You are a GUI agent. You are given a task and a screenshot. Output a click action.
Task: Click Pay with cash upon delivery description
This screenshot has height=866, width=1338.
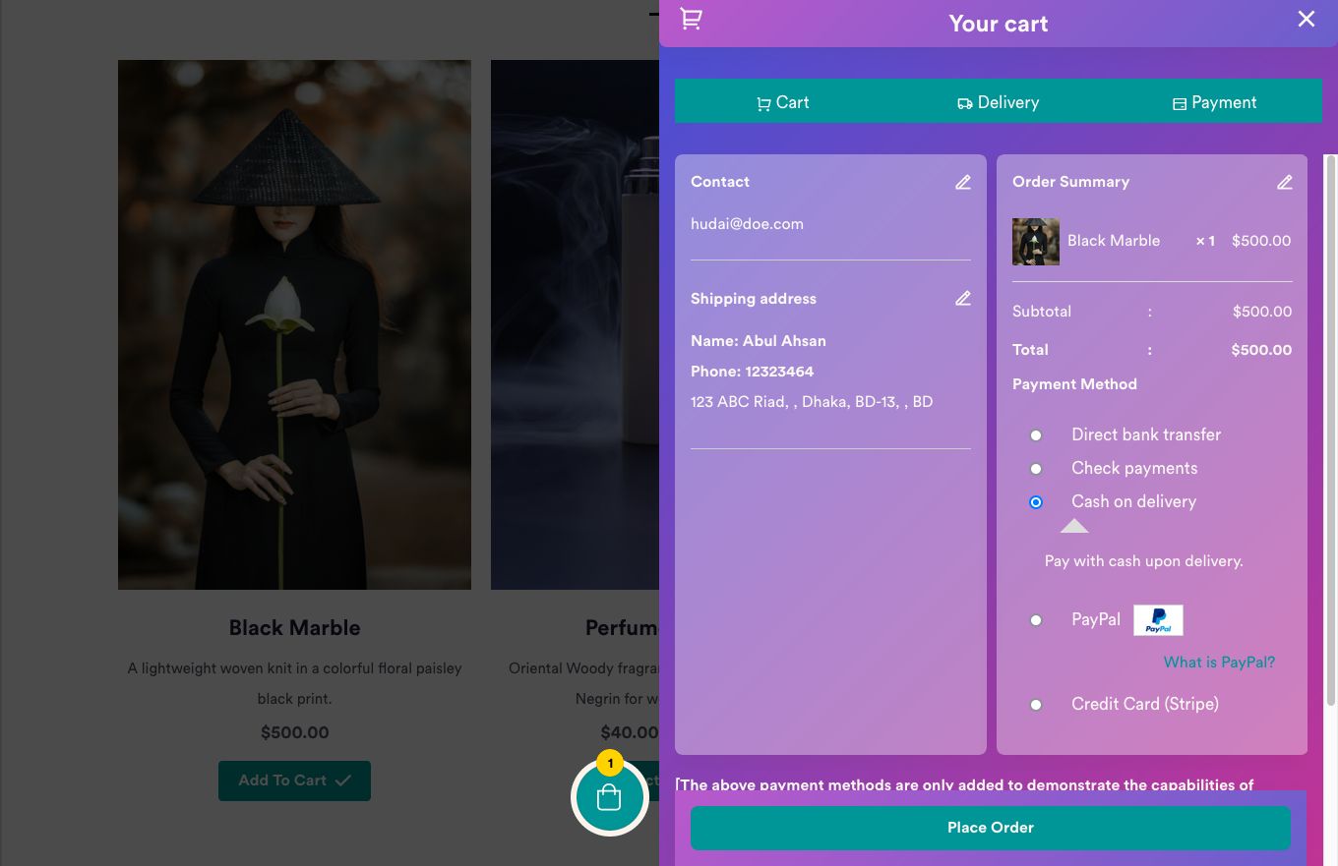(x=1144, y=561)
